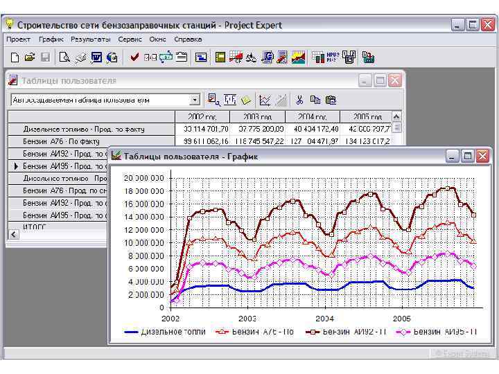Open the Окно menu
The width and height of the screenshot is (499, 374).
coord(157,39)
